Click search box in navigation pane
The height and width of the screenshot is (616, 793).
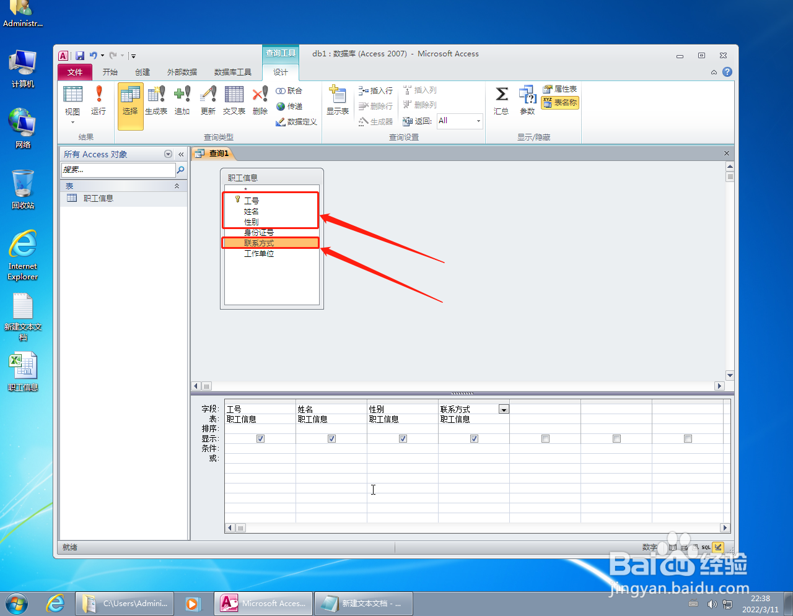click(118, 170)
